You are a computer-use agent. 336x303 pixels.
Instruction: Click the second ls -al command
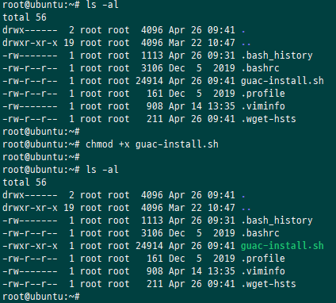102,170
